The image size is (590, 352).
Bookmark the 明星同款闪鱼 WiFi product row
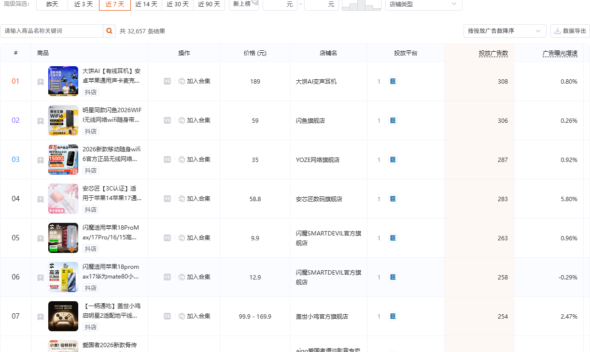pyautogui.click(x=41, y=121)
